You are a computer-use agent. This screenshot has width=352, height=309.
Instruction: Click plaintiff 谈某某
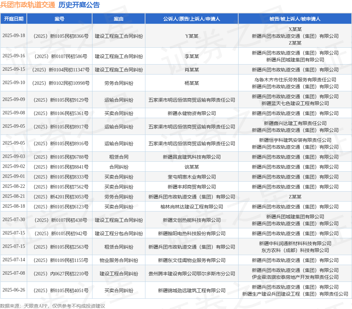[x=192, y=167]
